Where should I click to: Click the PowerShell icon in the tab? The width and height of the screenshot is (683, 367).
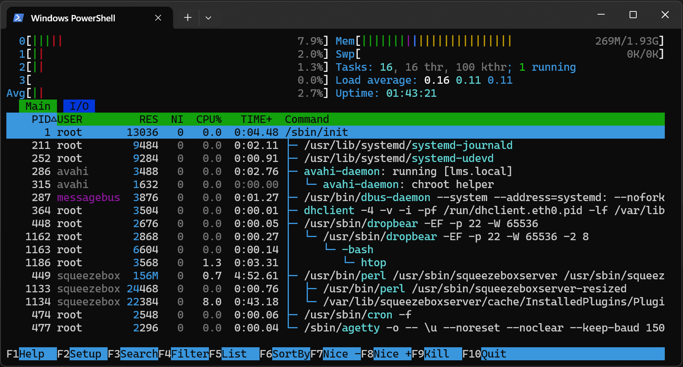(18, 18)
